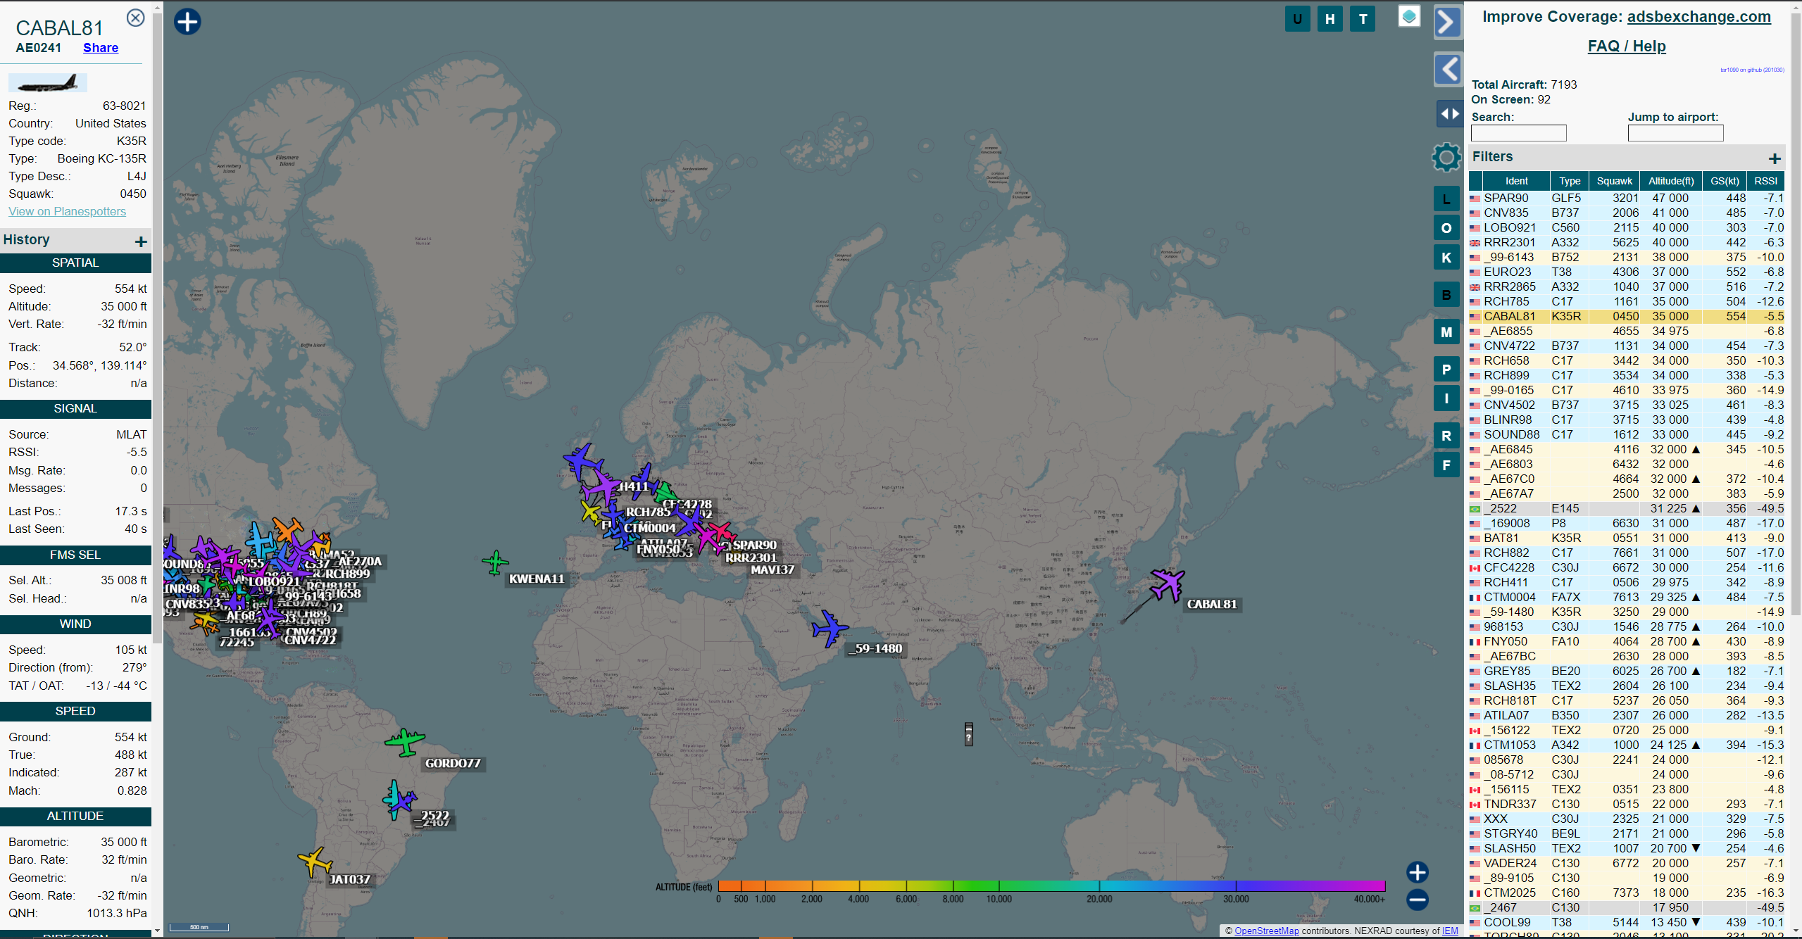
Task: Select the _59-1480 aircraft icon on map
Action: point(830,627)
